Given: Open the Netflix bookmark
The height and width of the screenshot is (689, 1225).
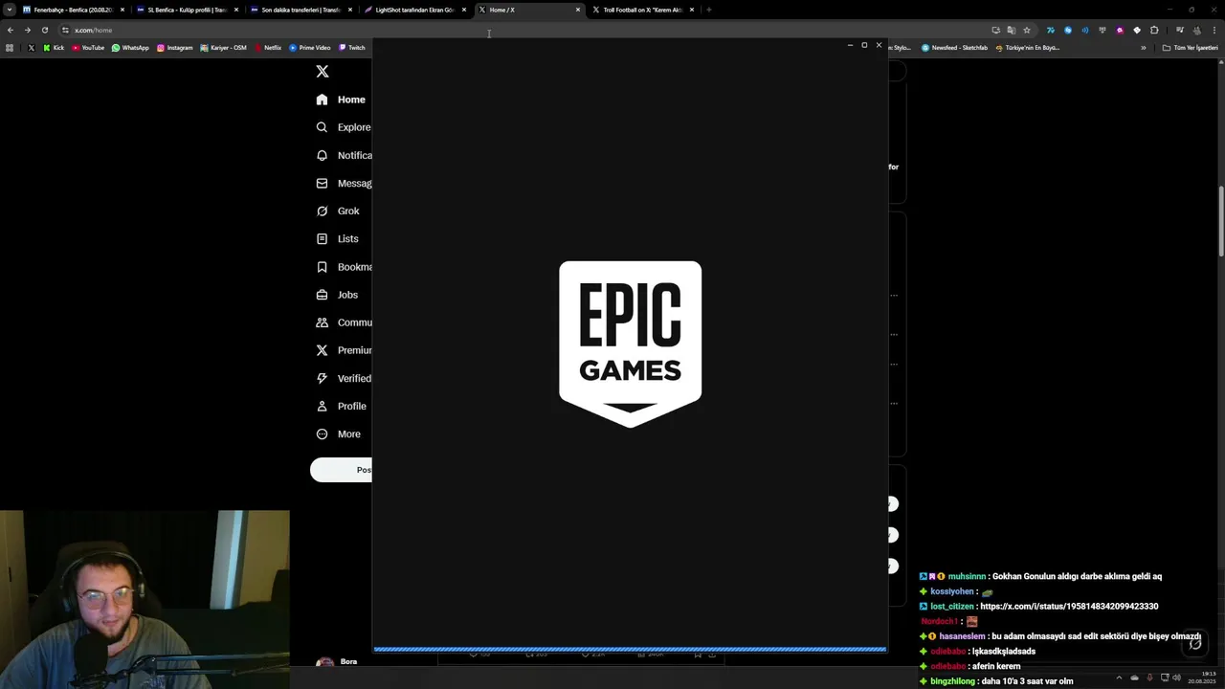Looking at the screenshot, I should click(267, 48).
